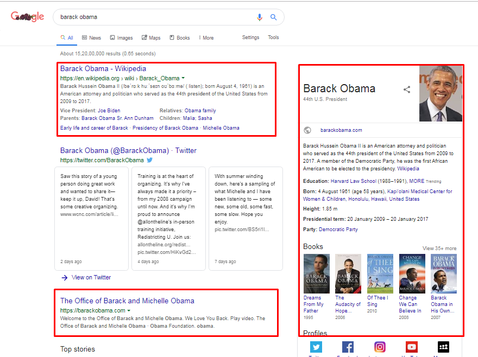The image size is (478, 357).
Task: Click Harvard Law School link
Action: pos(354,181)
